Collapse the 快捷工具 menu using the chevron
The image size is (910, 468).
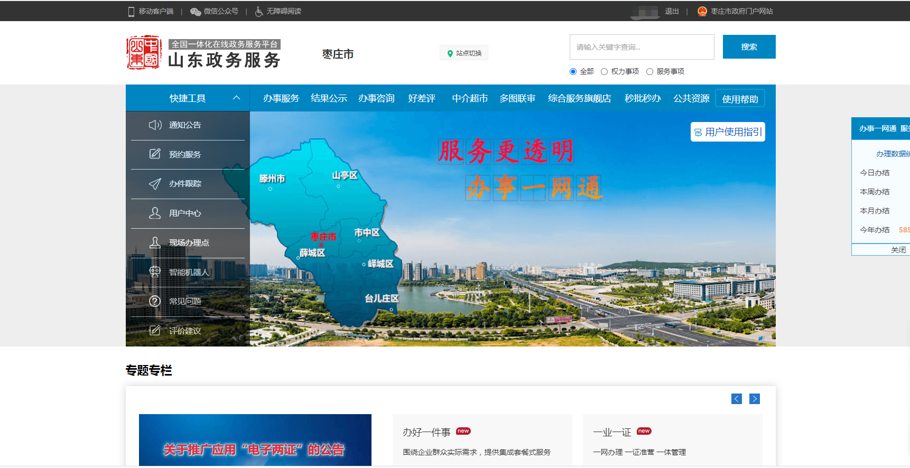[x=236, y=98]
